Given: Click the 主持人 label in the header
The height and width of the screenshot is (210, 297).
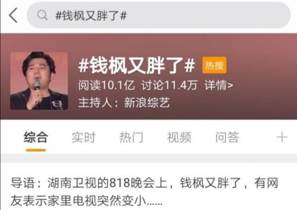Looking at the screenshot, I should click(95, 103).
